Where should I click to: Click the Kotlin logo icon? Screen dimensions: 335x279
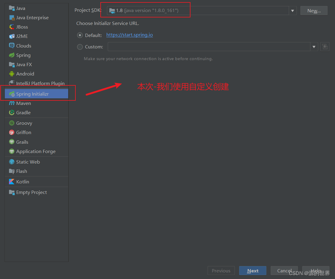pos(12,182)
